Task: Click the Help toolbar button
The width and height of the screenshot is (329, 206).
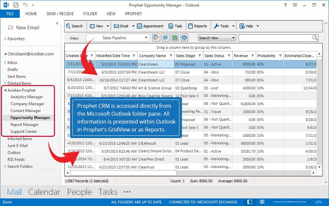Action: pos(246,26)
